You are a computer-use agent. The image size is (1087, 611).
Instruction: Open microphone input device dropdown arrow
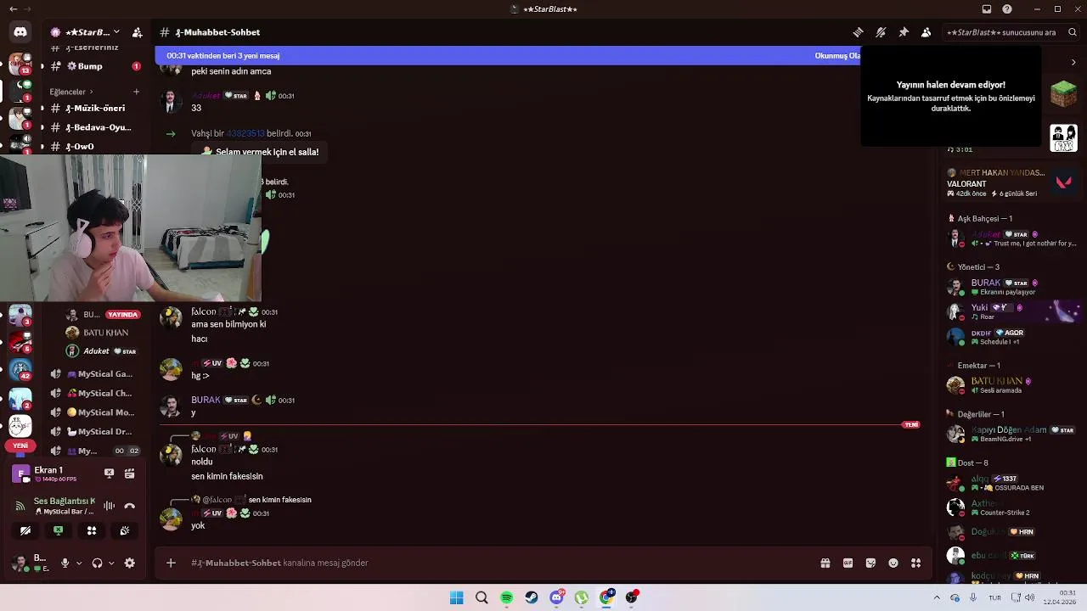(x=79, y=563)
